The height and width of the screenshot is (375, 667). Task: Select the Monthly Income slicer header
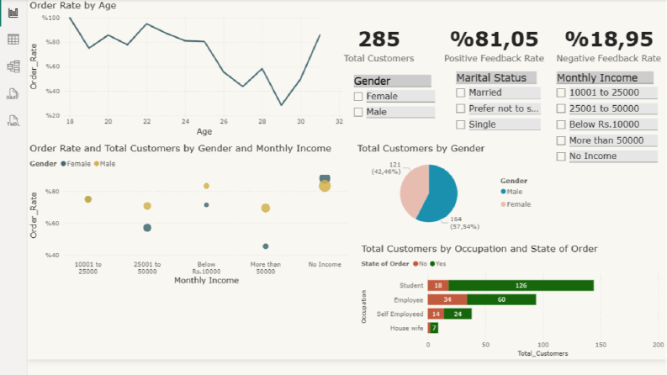pyautogui.click(x=605, y=78)
